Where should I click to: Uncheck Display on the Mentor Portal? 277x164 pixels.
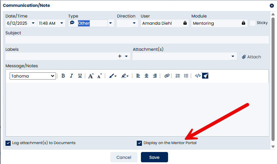(x=139, y=143)
